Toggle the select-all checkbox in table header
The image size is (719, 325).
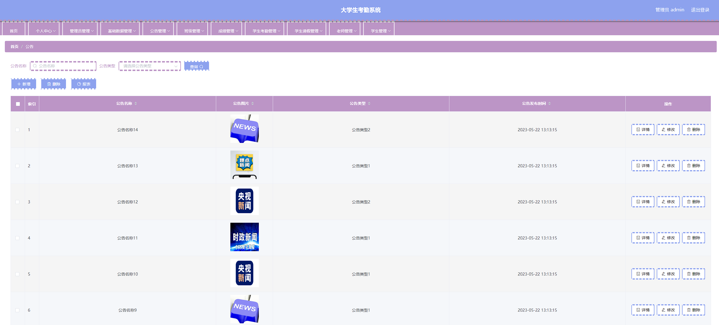click(18, 104)
